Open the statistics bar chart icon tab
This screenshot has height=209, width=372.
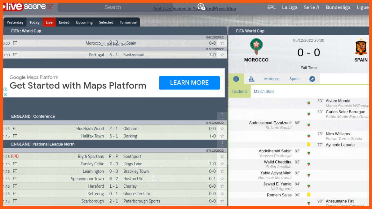251,79
